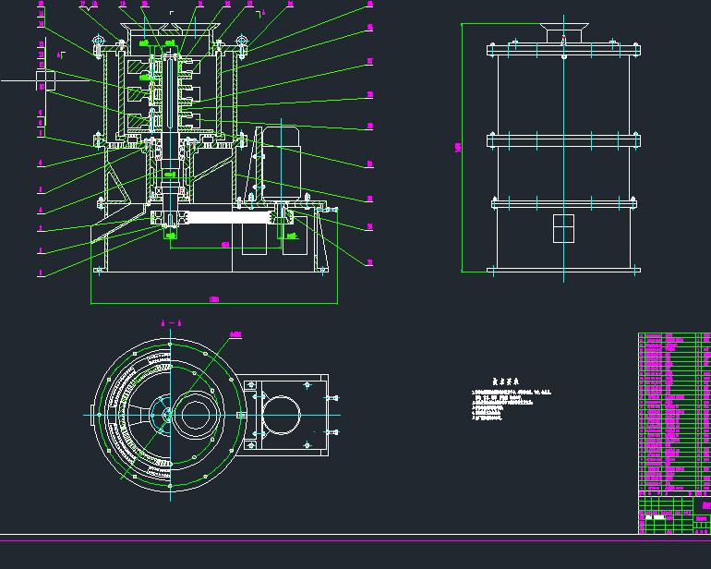Click the diameter callout label above plan view

(x=235, y=335)
